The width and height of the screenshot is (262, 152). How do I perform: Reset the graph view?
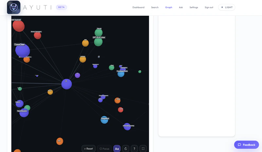click(88, 149)
